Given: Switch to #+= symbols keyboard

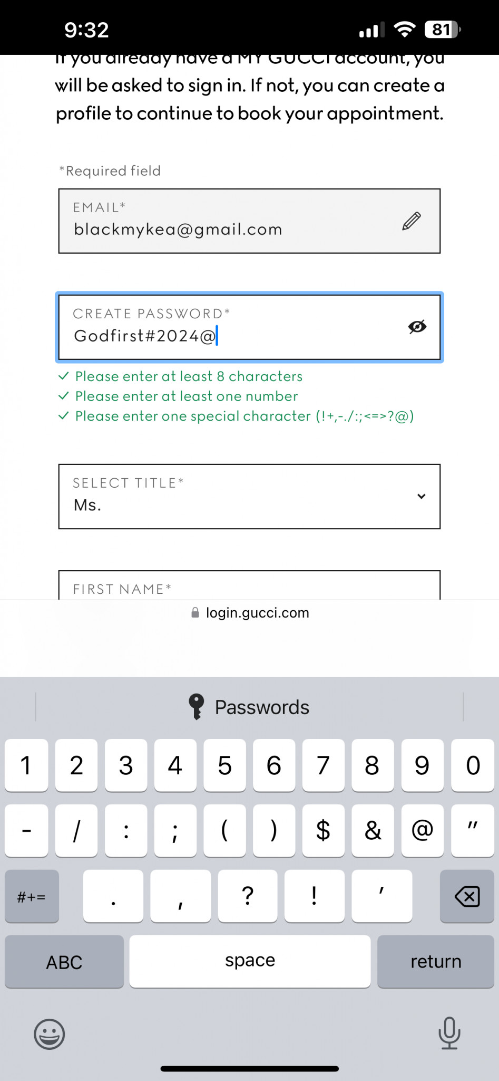Looking at the screenshot, I should click(x=32, y=896).
